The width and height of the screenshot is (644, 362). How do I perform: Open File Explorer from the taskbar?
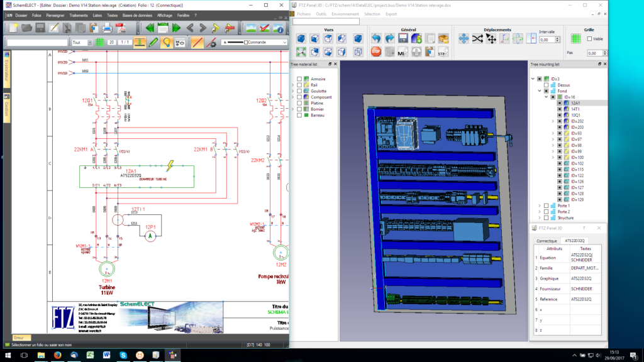tap(41, 355)
